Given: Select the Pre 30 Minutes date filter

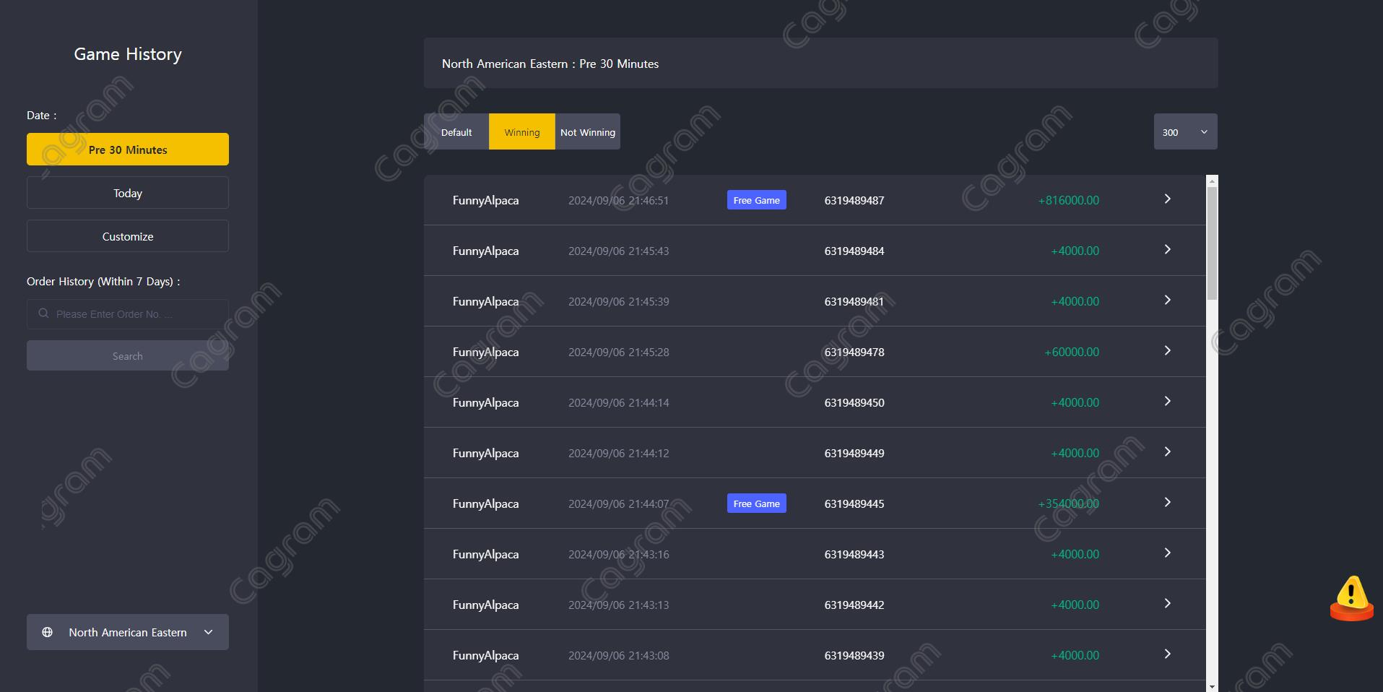Looking at the screenshot, I should point(128,150).
